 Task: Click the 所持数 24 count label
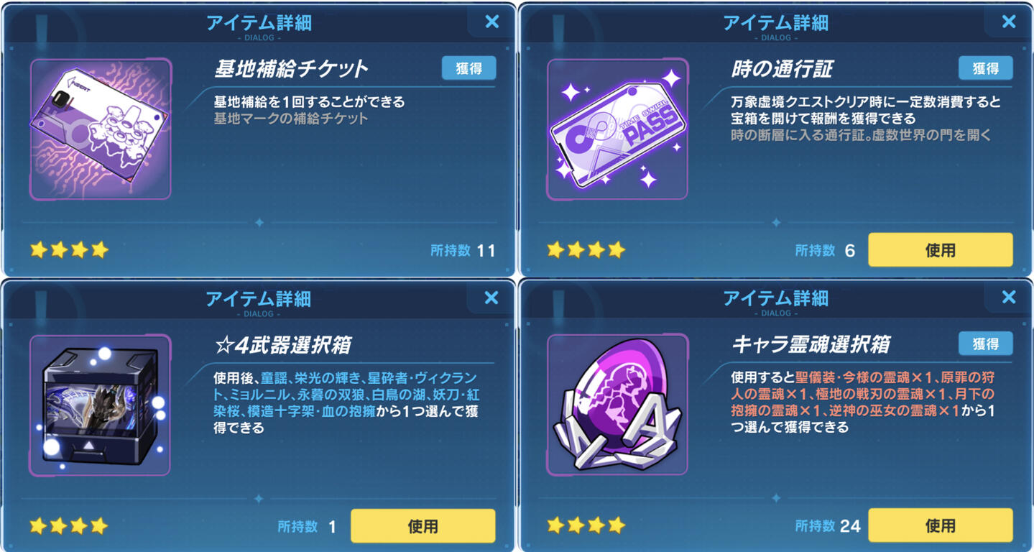pyautogui.click(x=828, y=526)
